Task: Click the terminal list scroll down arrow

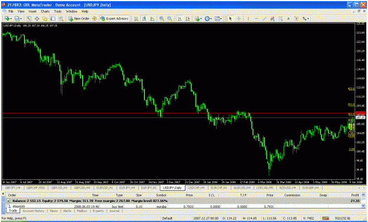Action: click(363, 206)
